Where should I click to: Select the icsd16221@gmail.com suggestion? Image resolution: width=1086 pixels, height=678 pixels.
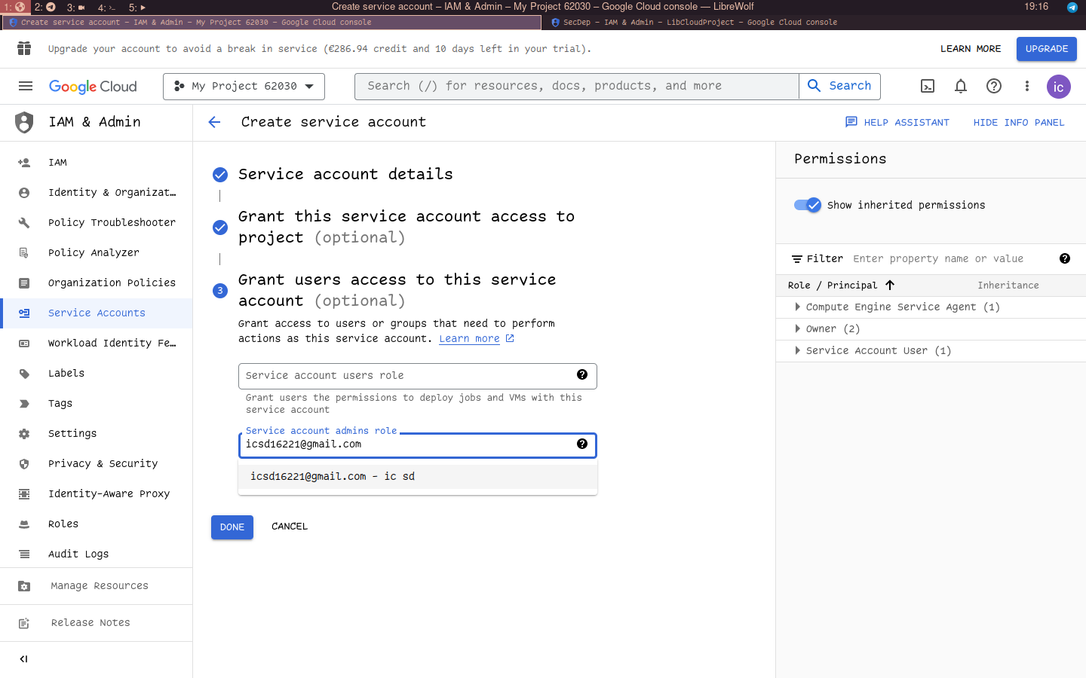click(332, 476)
